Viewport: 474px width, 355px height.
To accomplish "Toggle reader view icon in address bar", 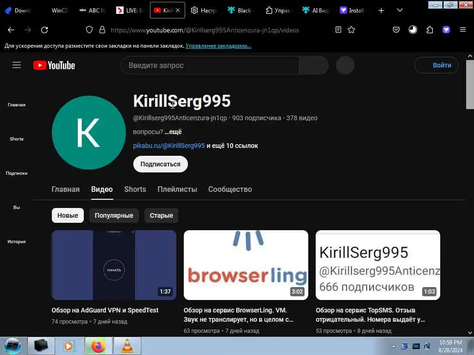I will [338, 30].
